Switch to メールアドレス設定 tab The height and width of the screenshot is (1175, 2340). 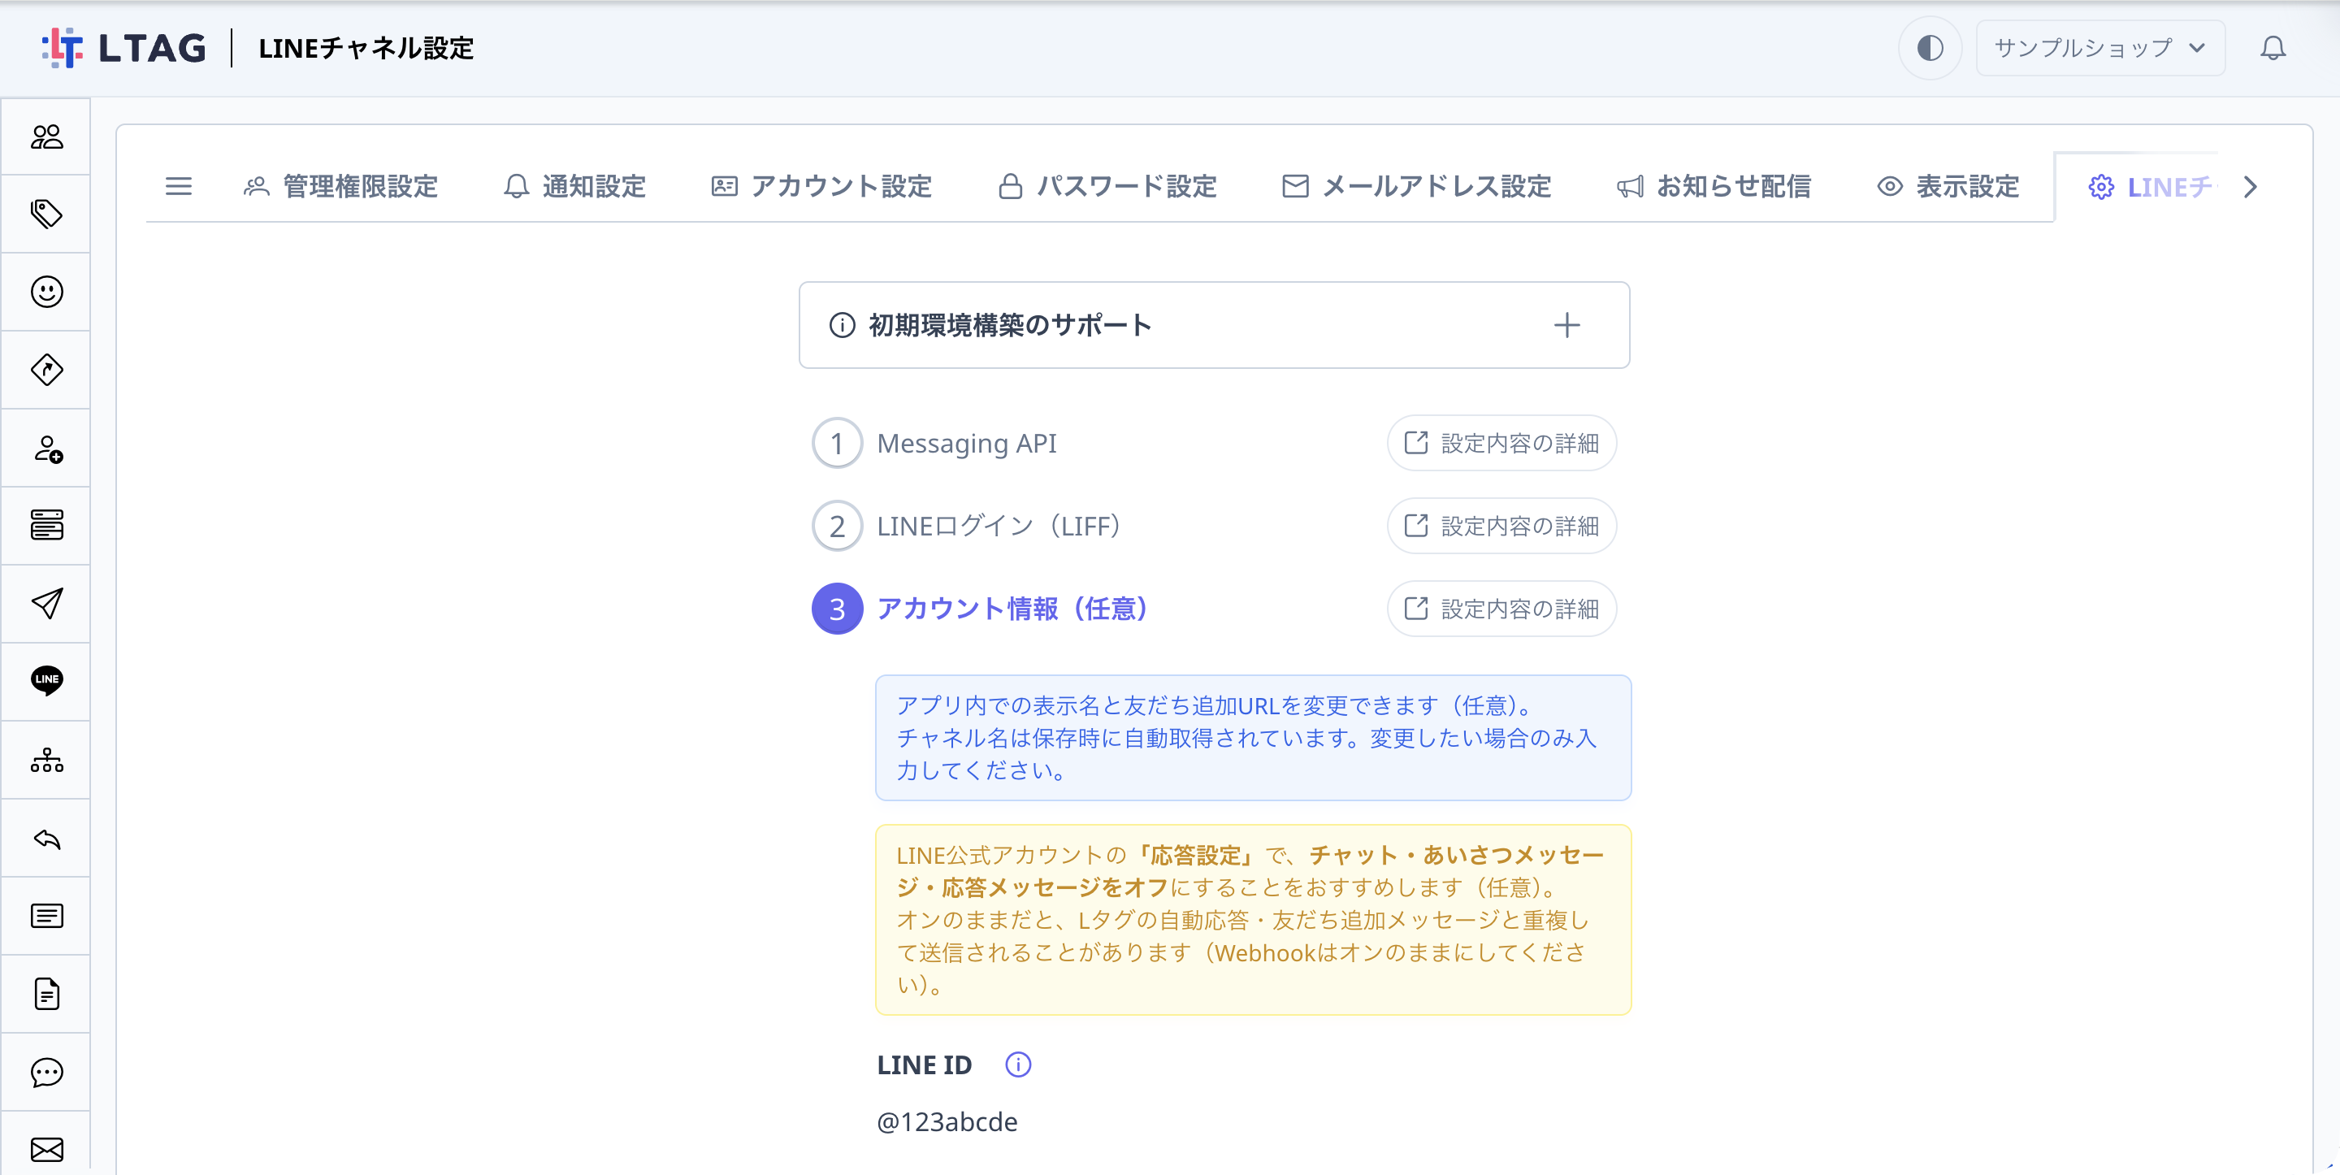coord(1416,186)
